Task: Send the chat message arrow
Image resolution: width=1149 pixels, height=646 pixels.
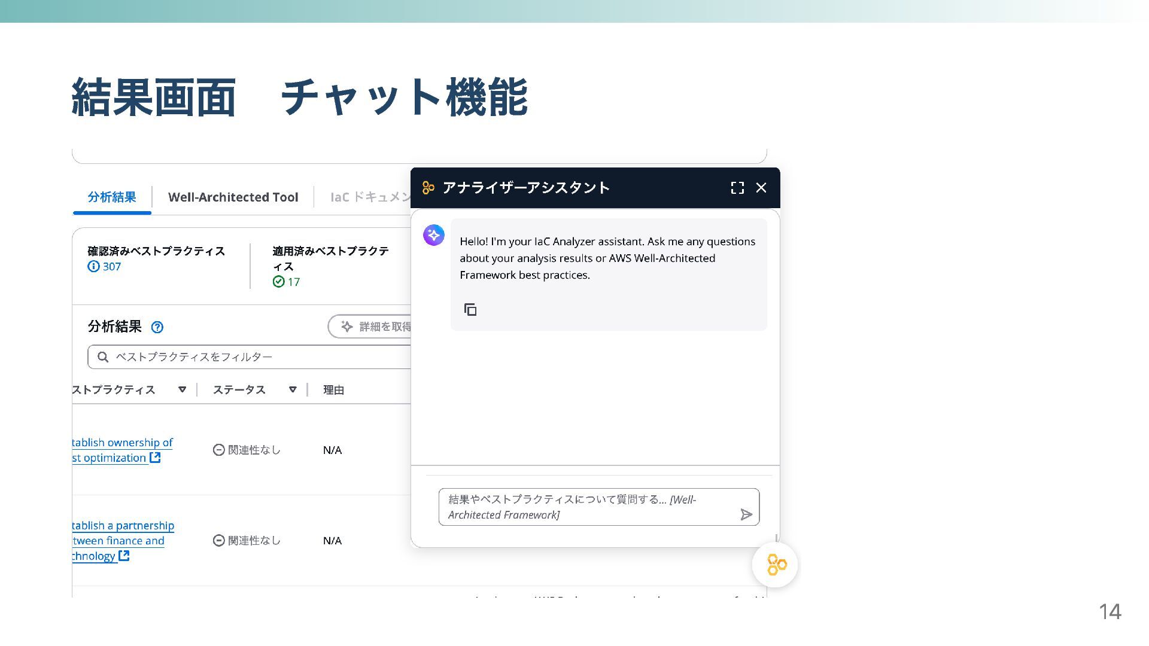Action: (x=746, y=514)
